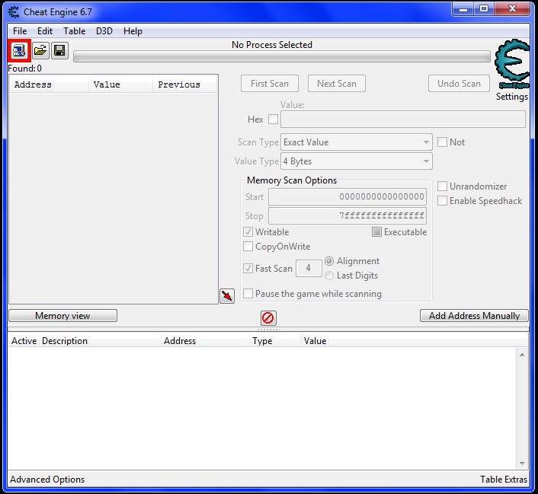Toggle Enable Speedhack checkbox
538x494 pixels.
pyautogui.click(x=442, y=200)
